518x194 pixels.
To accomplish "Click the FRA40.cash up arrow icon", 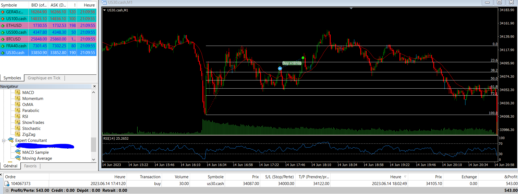I will tap(3, 46).
